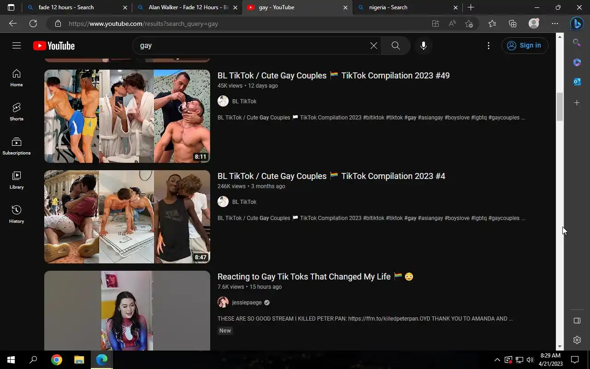Open the notification center icon
The image size is (590, 369).
point(575,360)
